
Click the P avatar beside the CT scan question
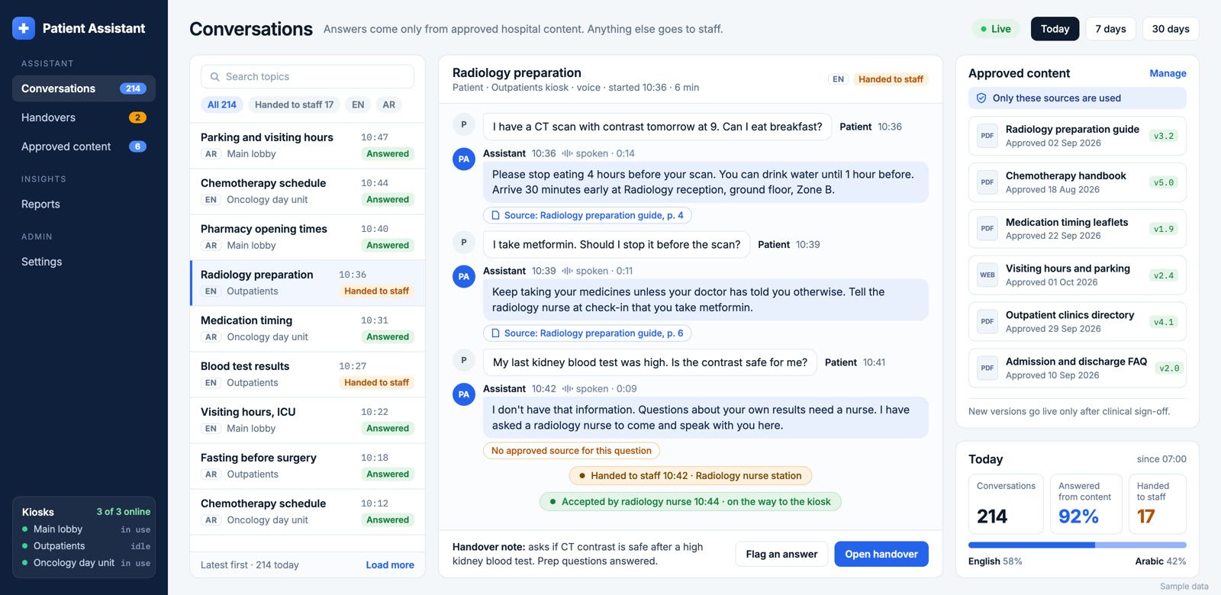[464, 124]
